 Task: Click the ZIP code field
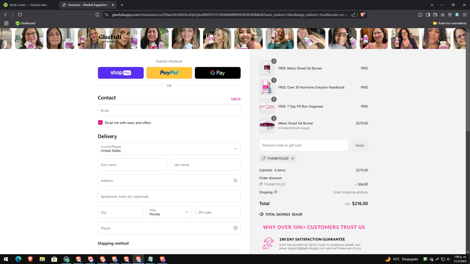click(x=218, y=212)
